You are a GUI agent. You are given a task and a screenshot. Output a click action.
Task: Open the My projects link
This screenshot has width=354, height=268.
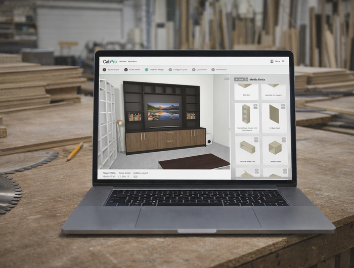(x=132, y=61)
